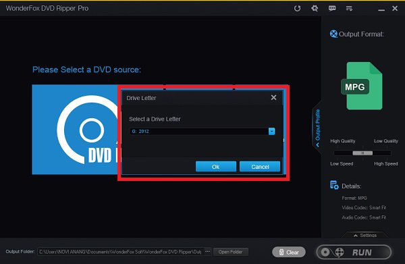Click 'Select a Drive Letter' label
The width and height of the screenshot is (405, 264).
pos(155,119)
